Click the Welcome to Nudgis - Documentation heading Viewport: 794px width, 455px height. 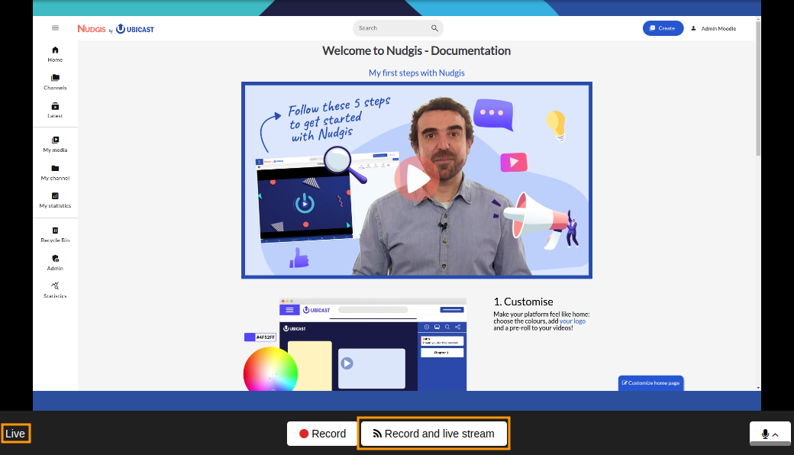point(416,50)
